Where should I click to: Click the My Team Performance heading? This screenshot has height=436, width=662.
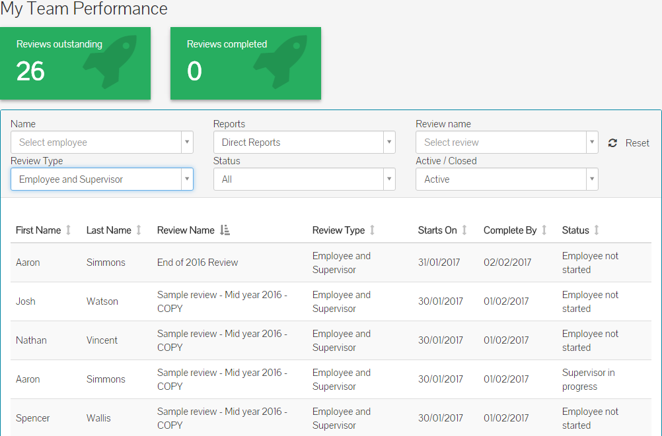click(x=84, y=9)
